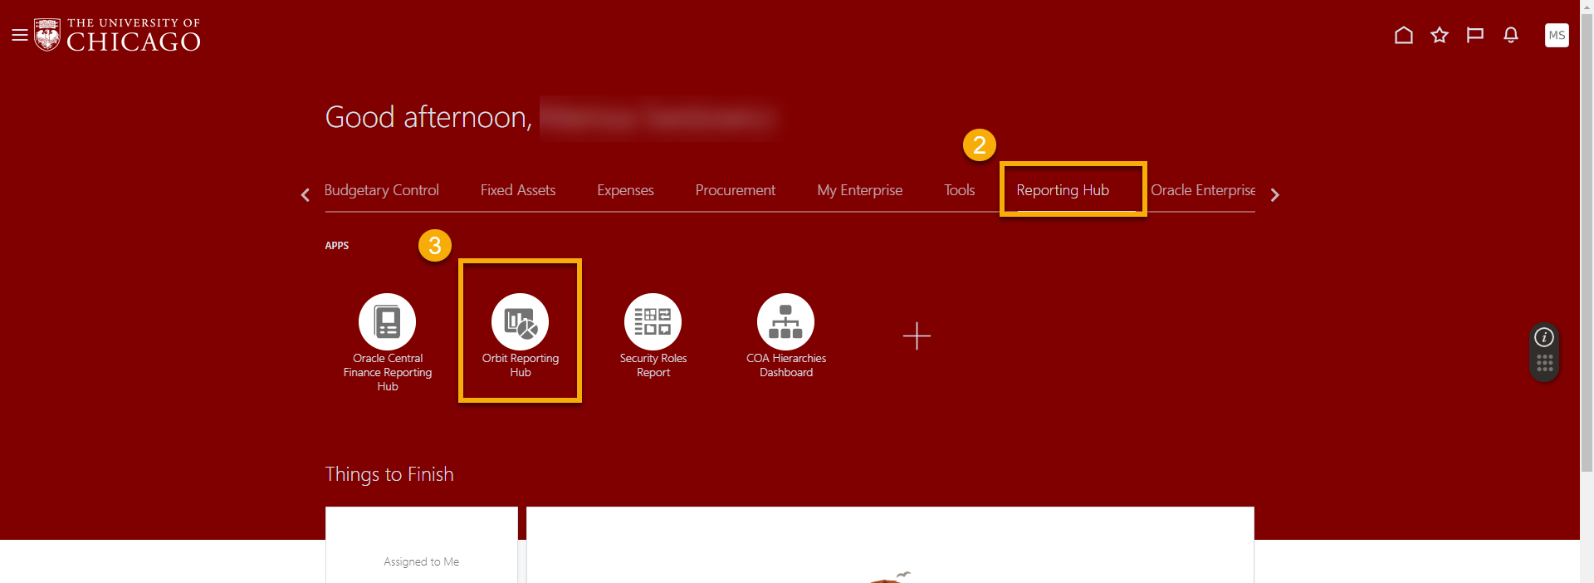This screenshot has height=583, width=1594.
Task: Switch to Tools tab
Action: 960,190
